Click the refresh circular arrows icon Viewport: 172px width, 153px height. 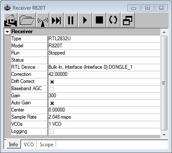click(x=113, y=20)
